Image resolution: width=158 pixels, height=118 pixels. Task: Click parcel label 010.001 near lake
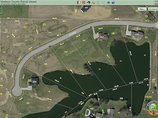pos(148,97)
